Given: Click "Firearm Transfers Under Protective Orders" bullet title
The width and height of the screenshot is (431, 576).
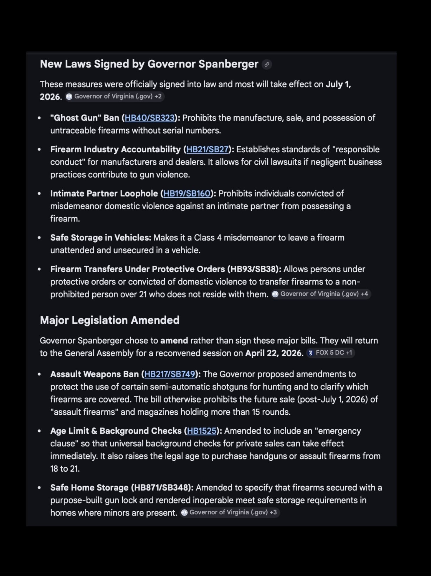Looking at the screenshot, I should [137, 269].
